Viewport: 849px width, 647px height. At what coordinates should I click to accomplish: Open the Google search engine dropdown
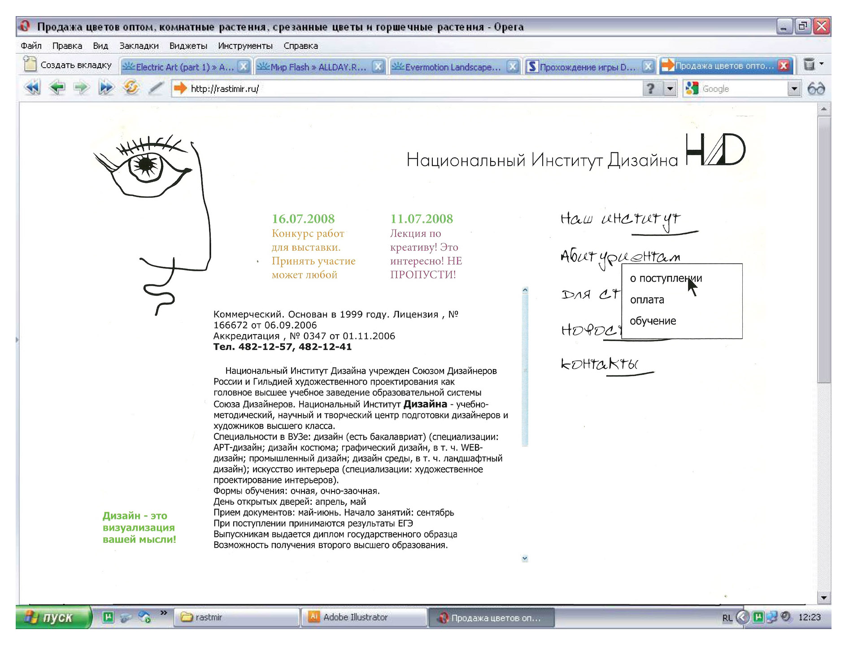pyautogui.click(x=794, y=89)
